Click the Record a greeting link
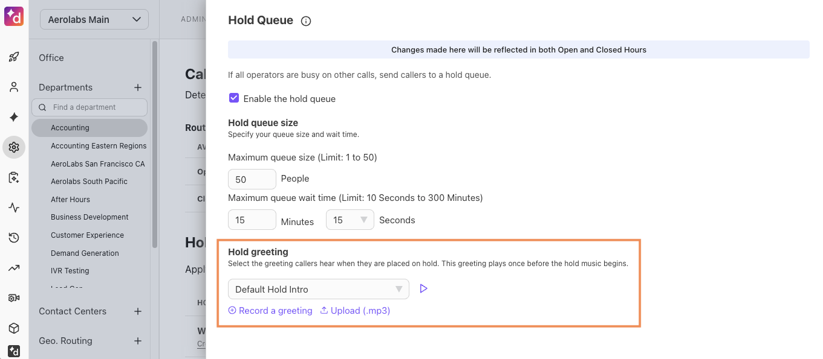The height and width of the screenshot is (359, 823). tap(270, 311)
